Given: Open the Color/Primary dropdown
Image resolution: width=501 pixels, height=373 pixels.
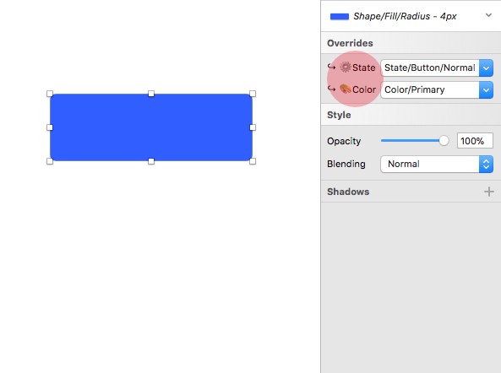Looking at the screenshot, I should (x=437, y=89).
